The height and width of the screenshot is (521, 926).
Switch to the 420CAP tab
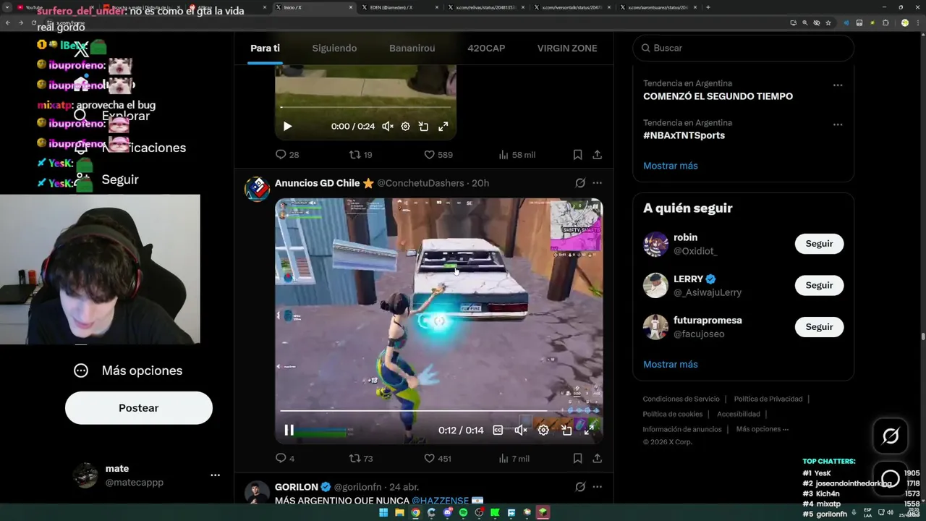pos(486,48)
